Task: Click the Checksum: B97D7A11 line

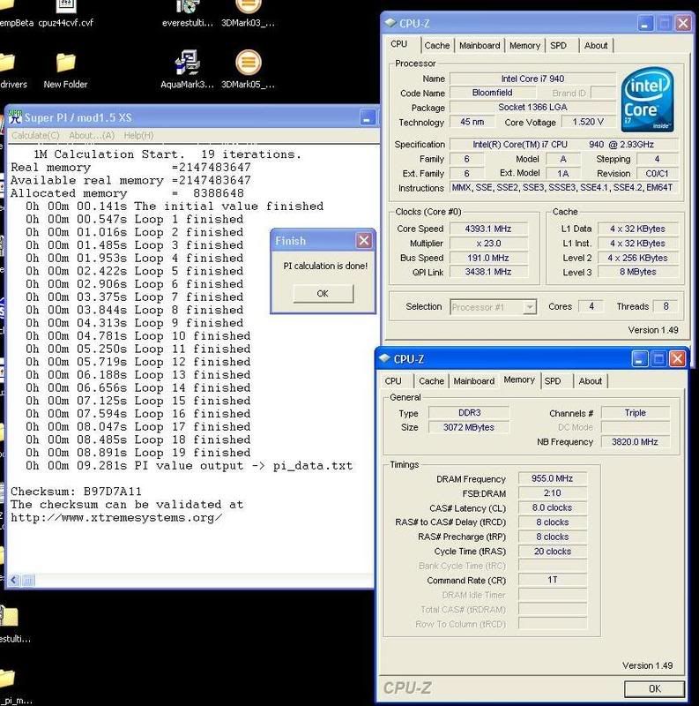Action: (x=76, y=492)
